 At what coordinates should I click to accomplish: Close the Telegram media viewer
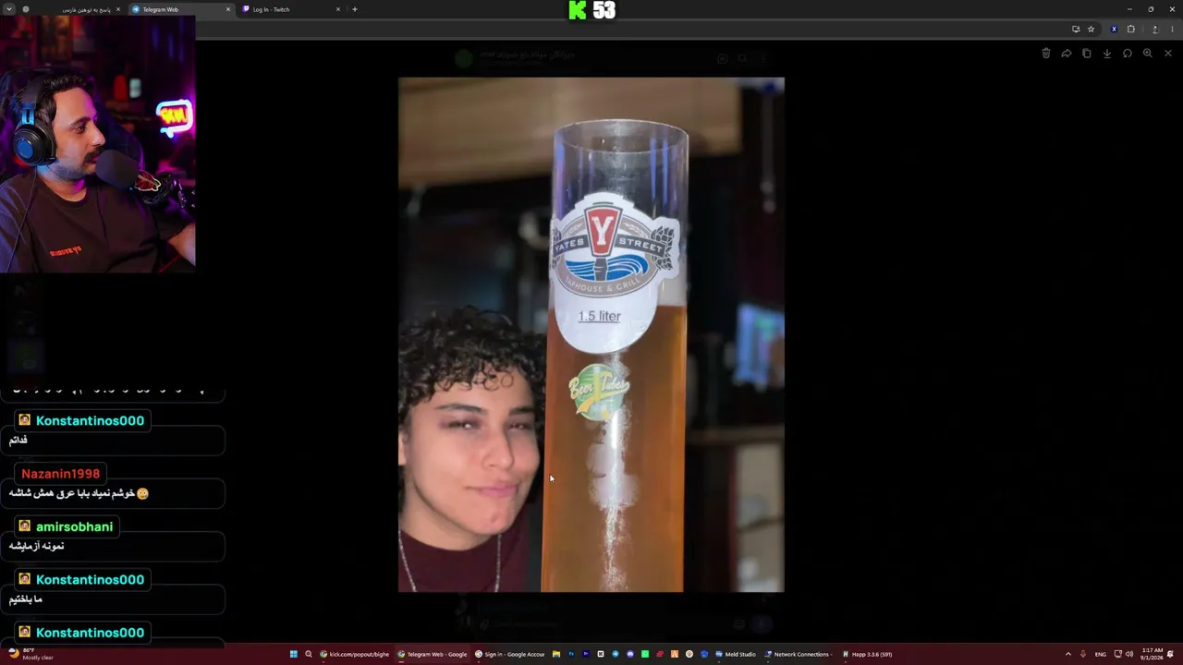click(x=1168, y=54)
